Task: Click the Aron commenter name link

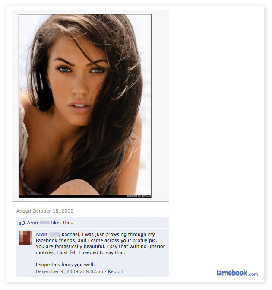Action: [41, 234]
